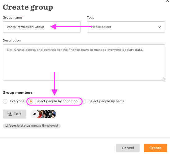This screenshot has width=170, height=156.
Task: Click the Cancel button
Action: pos(128,148)
